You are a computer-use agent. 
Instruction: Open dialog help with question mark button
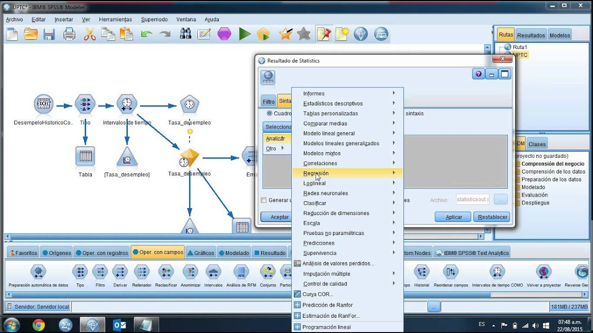478,74
